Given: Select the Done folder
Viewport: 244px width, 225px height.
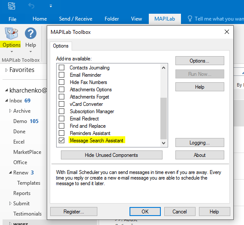Looking at the screenshot, I should [19, 132].
